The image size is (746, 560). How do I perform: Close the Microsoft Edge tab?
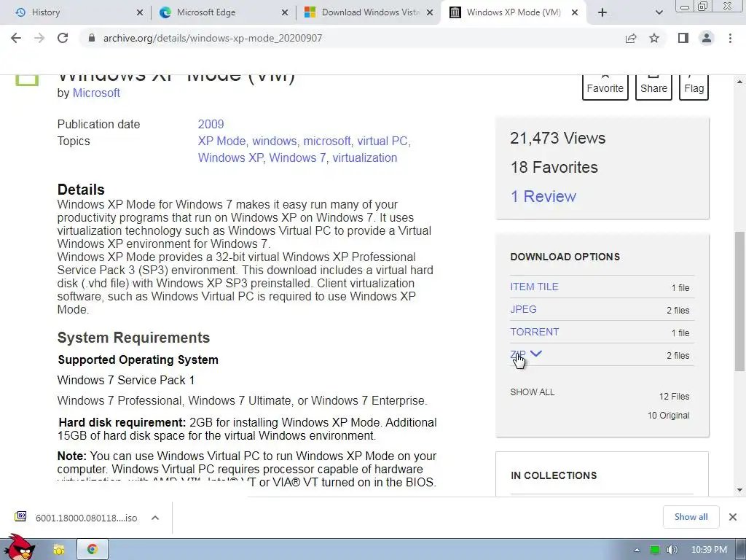(285, 13)
